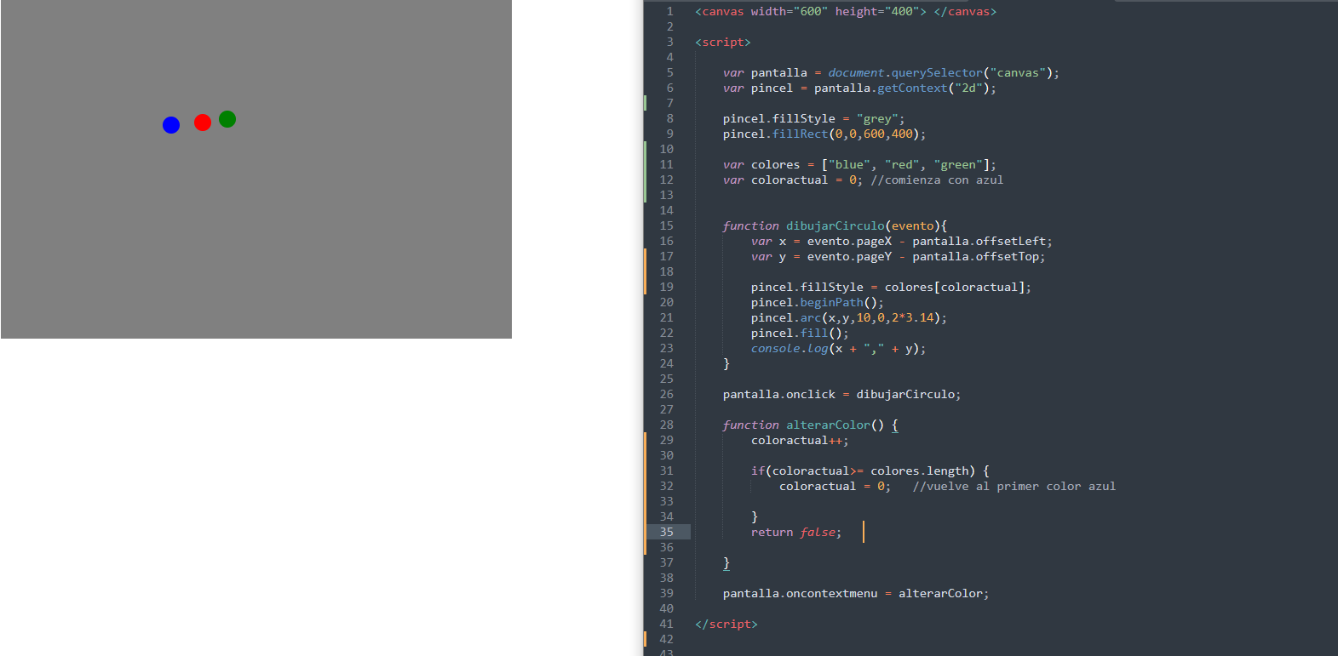Click the comment '//vuelve al primer color azul'

point(1014,487)
